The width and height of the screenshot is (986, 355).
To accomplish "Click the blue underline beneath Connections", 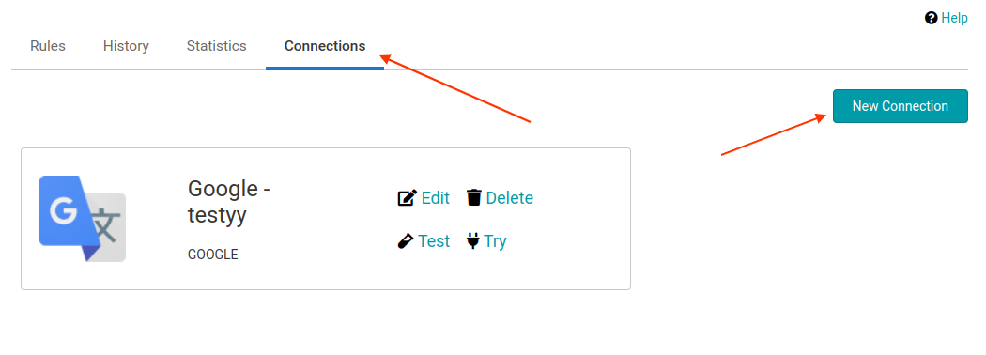I will [x=325, y=68].
